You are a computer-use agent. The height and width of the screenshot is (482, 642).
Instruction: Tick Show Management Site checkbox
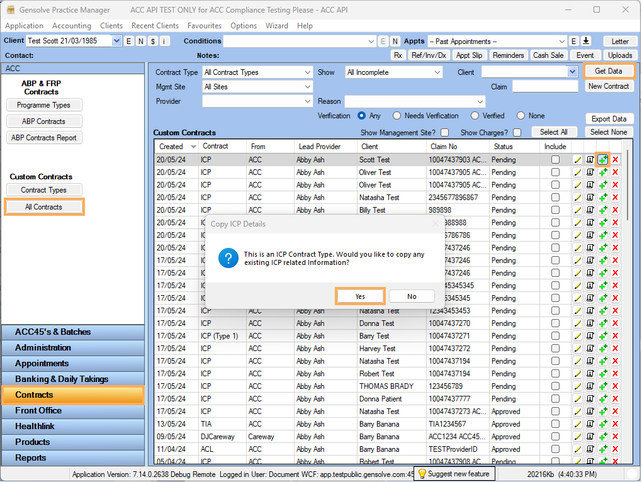click(444, 133)
